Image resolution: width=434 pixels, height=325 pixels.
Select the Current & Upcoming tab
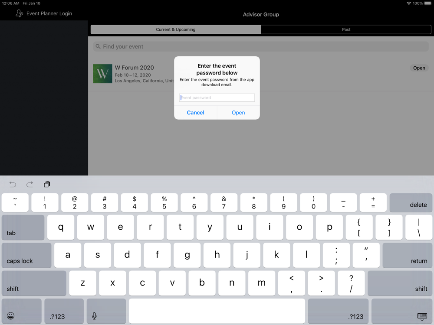(x=176, y=29)
